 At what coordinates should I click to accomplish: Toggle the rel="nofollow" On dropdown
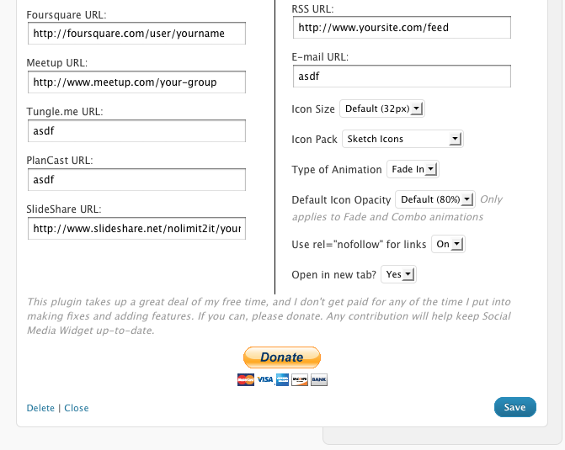tap(447, 244)
